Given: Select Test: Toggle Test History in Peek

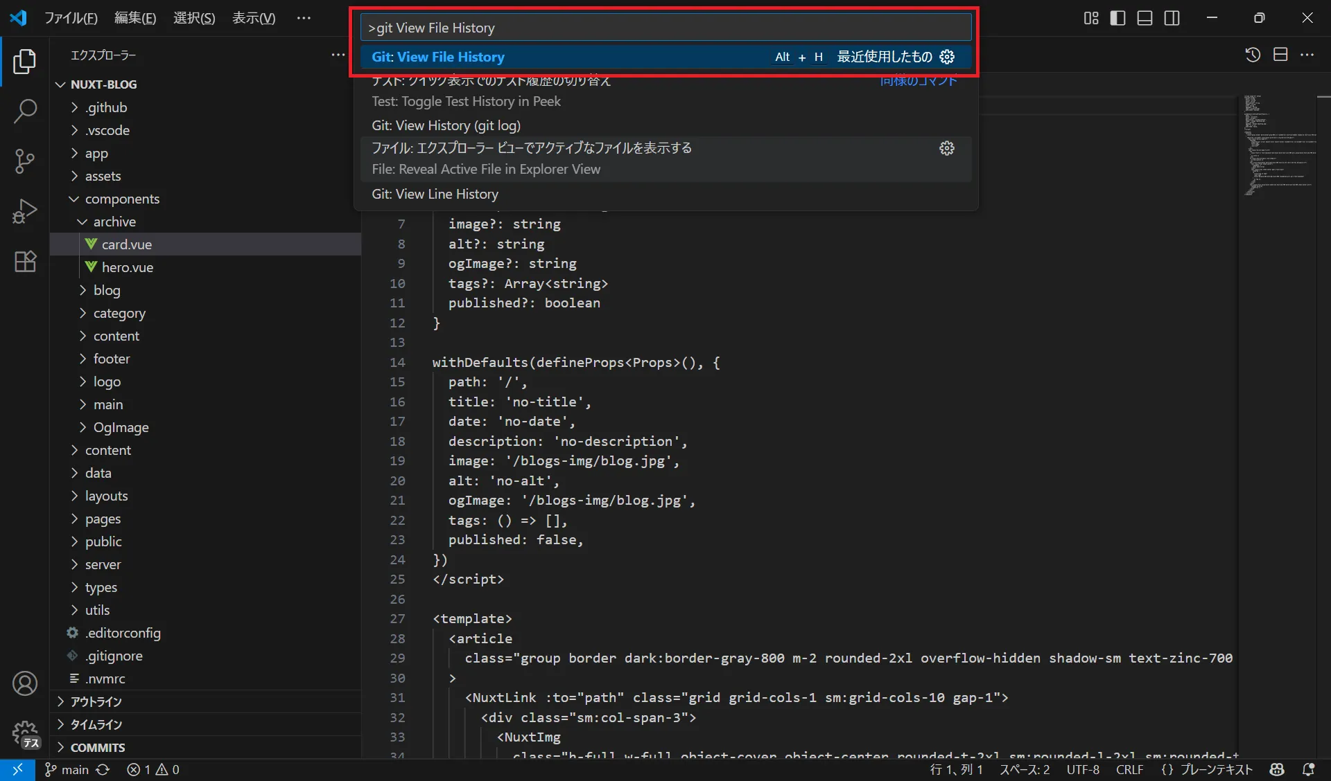Looking at the screenshot, I should point(665,91).
